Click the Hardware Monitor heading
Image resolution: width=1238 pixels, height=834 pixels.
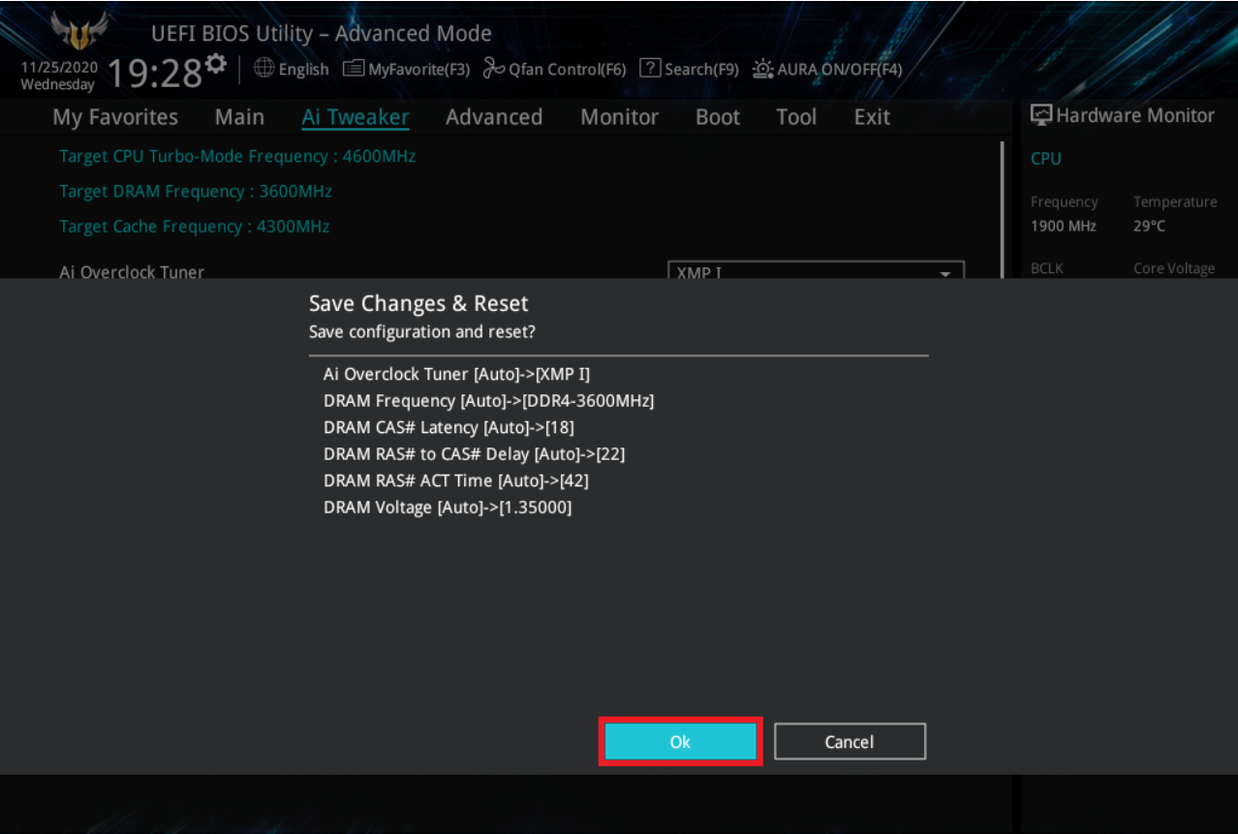1135,115
